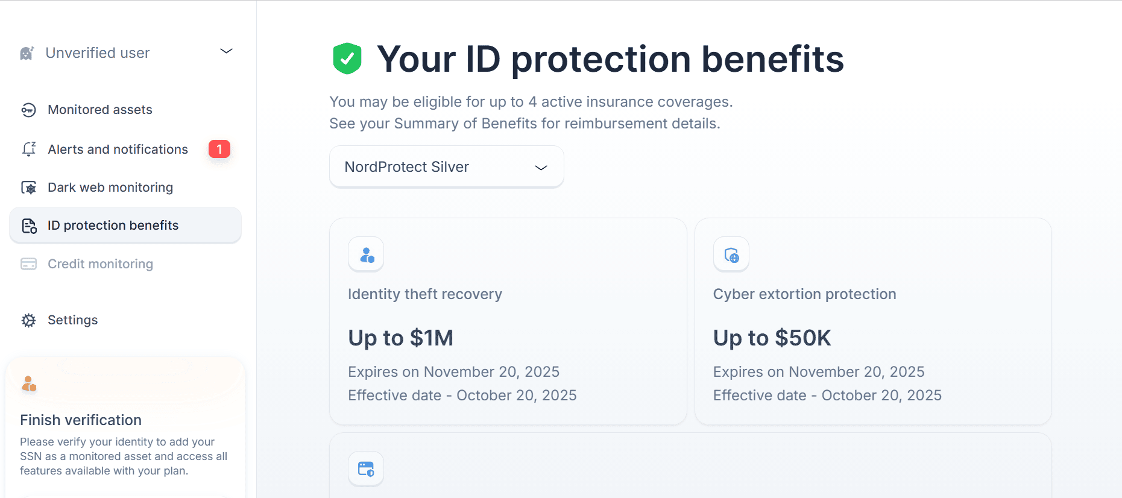Select the Cyber extortion protection card
The width and height of the screenshot is (1122, 498).
(x=872, y=321)
